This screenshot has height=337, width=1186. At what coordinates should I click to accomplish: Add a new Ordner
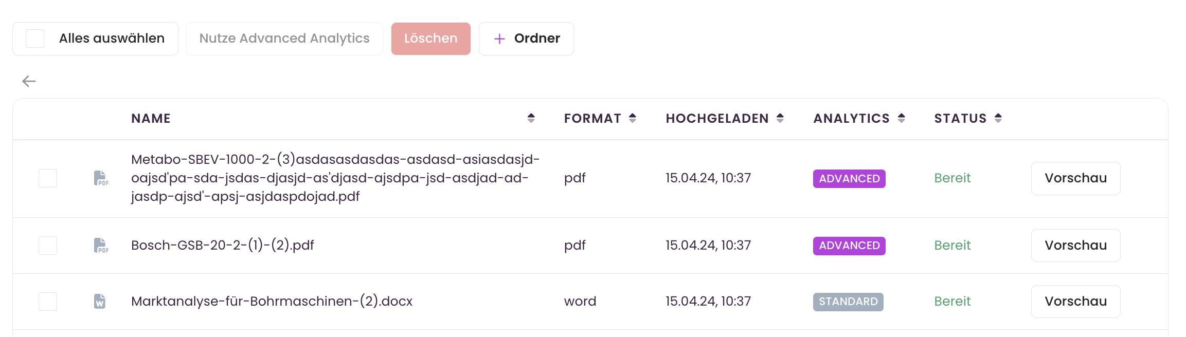coord(526,39)
